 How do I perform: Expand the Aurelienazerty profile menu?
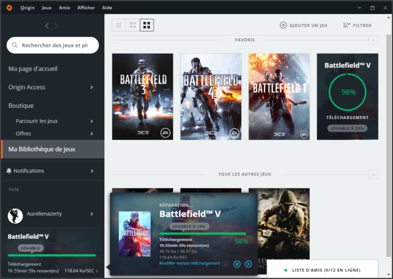click(x=92, y=214)
